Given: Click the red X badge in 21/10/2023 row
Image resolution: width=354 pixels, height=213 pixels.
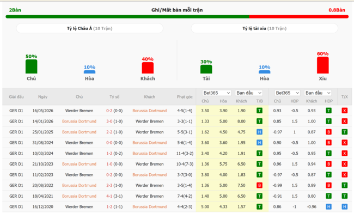Looking at the screenshot, I should click(x=345, y=164).
